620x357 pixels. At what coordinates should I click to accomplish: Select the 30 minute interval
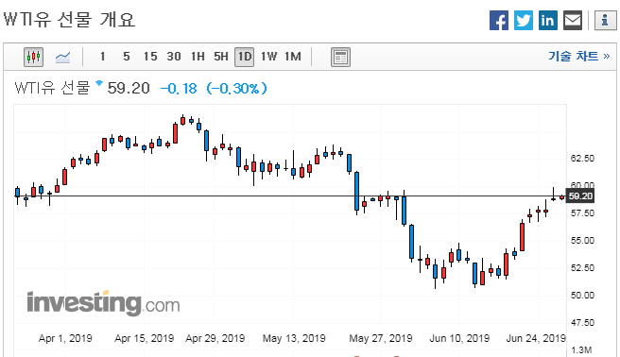[x=174, y=57]
